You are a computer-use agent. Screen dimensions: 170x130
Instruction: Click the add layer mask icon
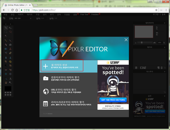coord(141,68)
